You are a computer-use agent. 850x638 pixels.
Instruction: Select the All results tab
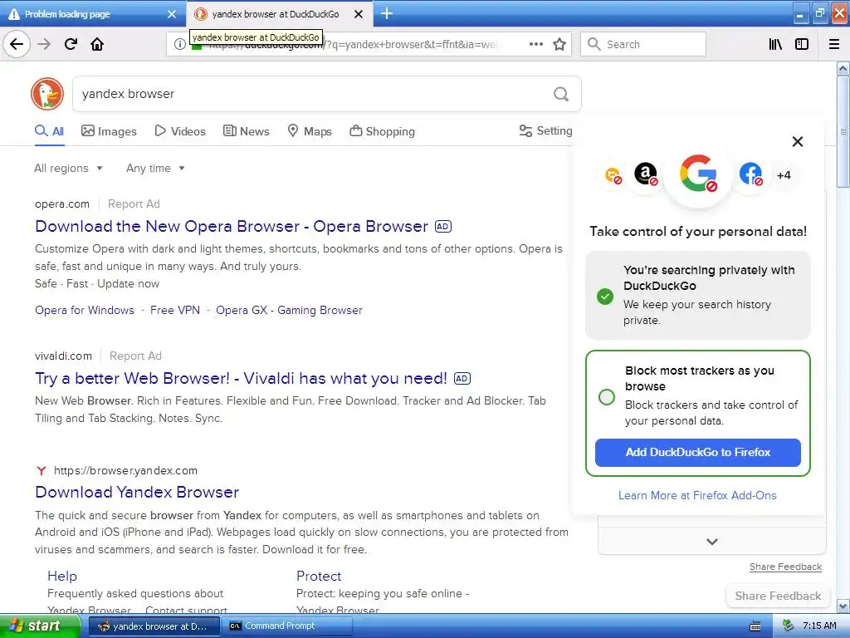49,131
